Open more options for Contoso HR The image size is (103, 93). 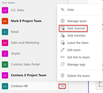click(62, 86)
